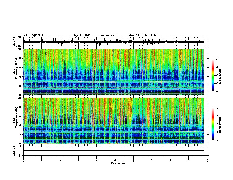The image size is (233, 180).
Task: Click the "ch.3(V)" axis label
Action: coord(14,151)
